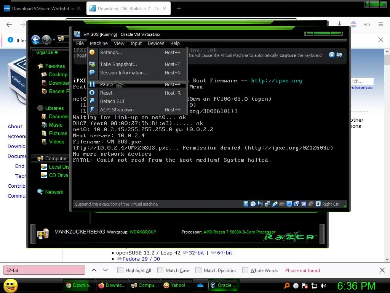This screenshot has height=293, width=390.
Task: Enable Match Diacritics checkbox
Action: (x=198, y=270)
